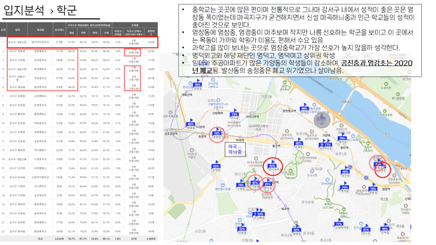Click the 봉제산 (117.3m) mountain label

(x=328, y=206)
